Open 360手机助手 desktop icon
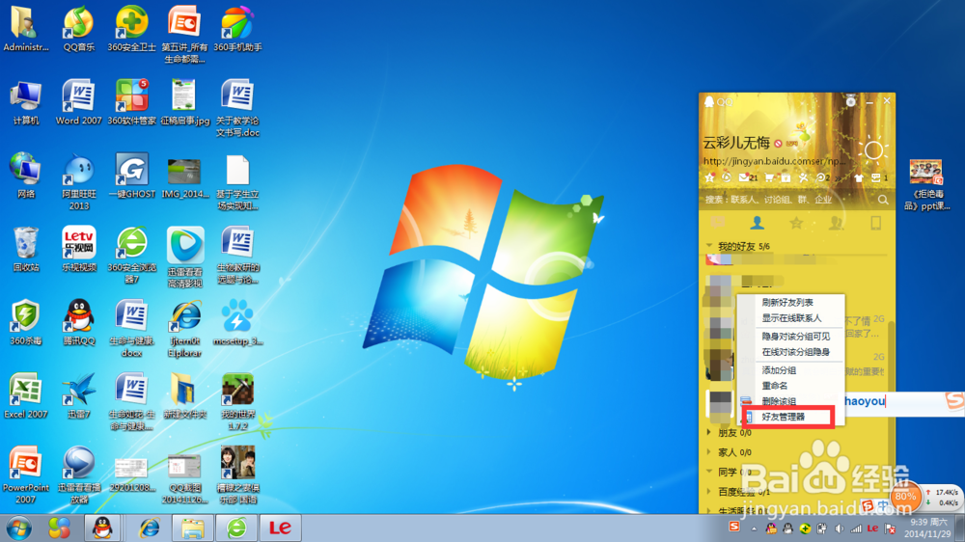 tap(237, 29)
